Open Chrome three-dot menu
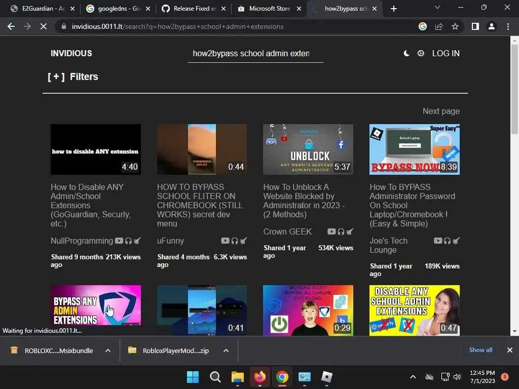 click(x=508, y=26)
